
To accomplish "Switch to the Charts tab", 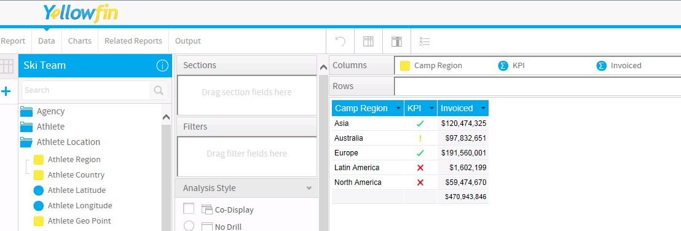I will pos(80,41).
